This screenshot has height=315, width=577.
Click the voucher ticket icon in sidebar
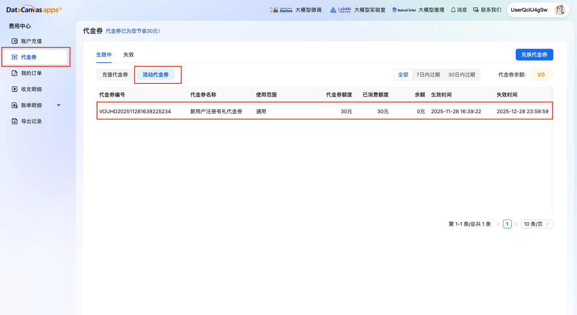[15, 57]
